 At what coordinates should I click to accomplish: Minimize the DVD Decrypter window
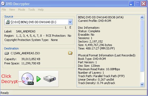[131, 4]
